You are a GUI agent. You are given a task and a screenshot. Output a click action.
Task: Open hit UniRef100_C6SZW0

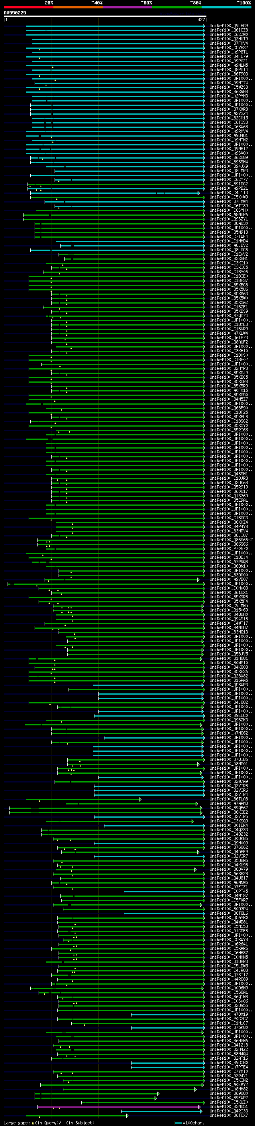point(229,34)
